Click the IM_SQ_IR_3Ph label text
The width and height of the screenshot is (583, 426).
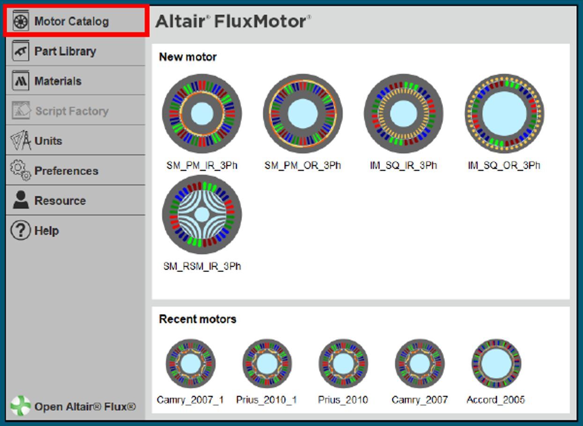[x=404, y=165]
